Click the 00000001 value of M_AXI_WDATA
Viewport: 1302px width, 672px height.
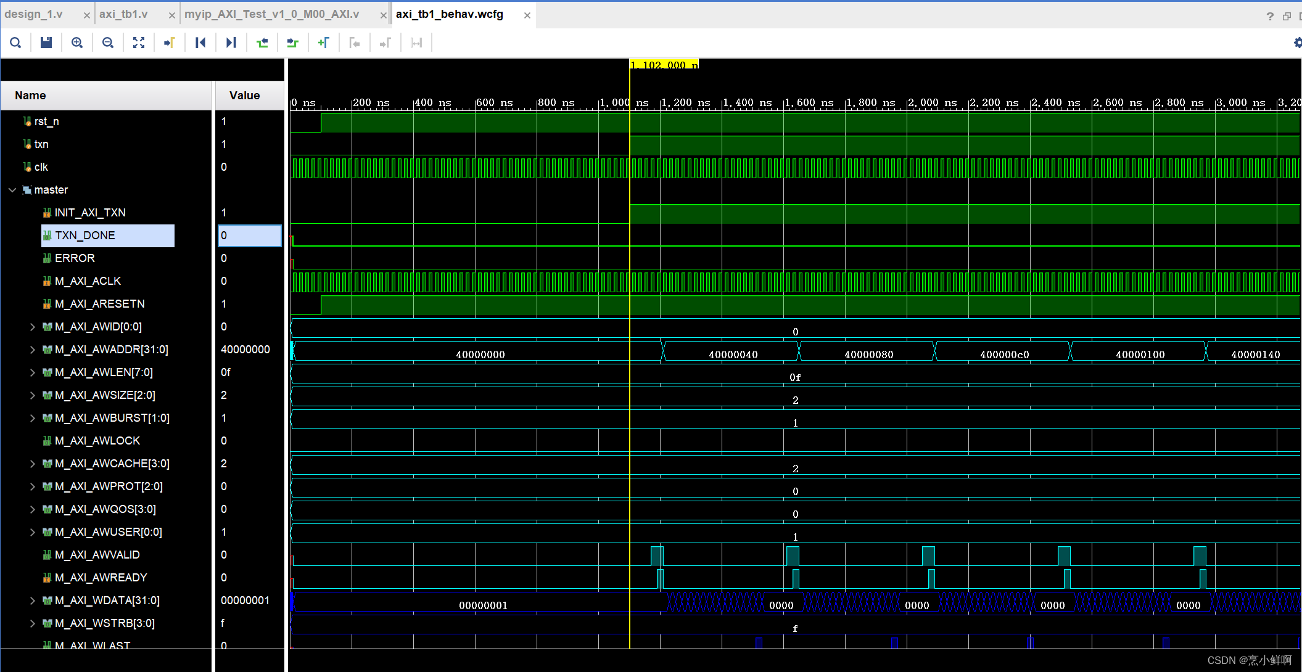(x=245, y=600)
